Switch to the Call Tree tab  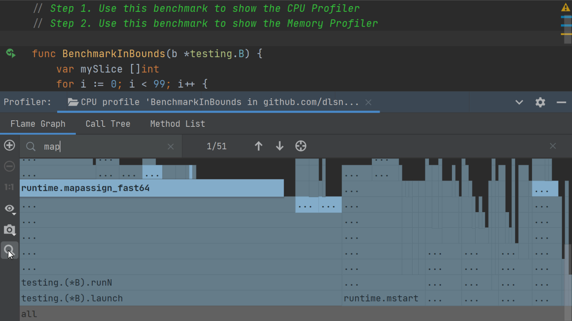(108, 124)
